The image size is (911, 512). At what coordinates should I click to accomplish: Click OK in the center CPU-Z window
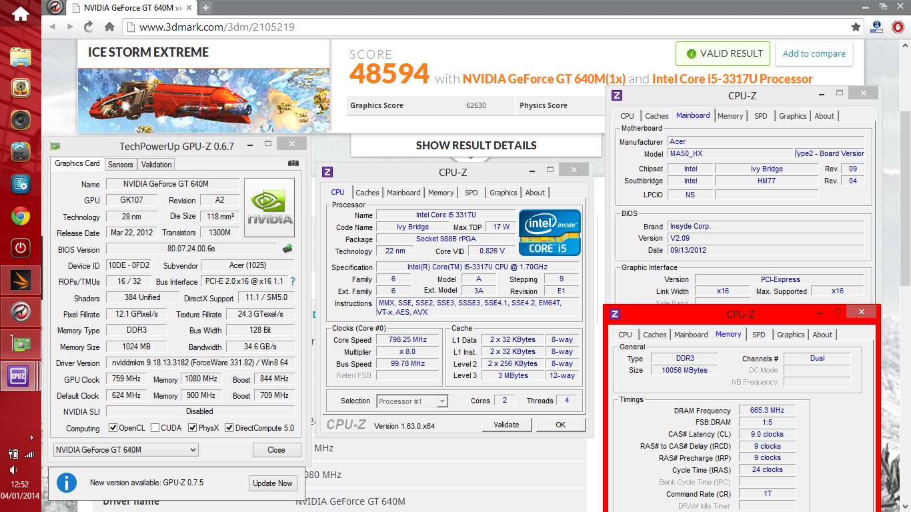561,425
